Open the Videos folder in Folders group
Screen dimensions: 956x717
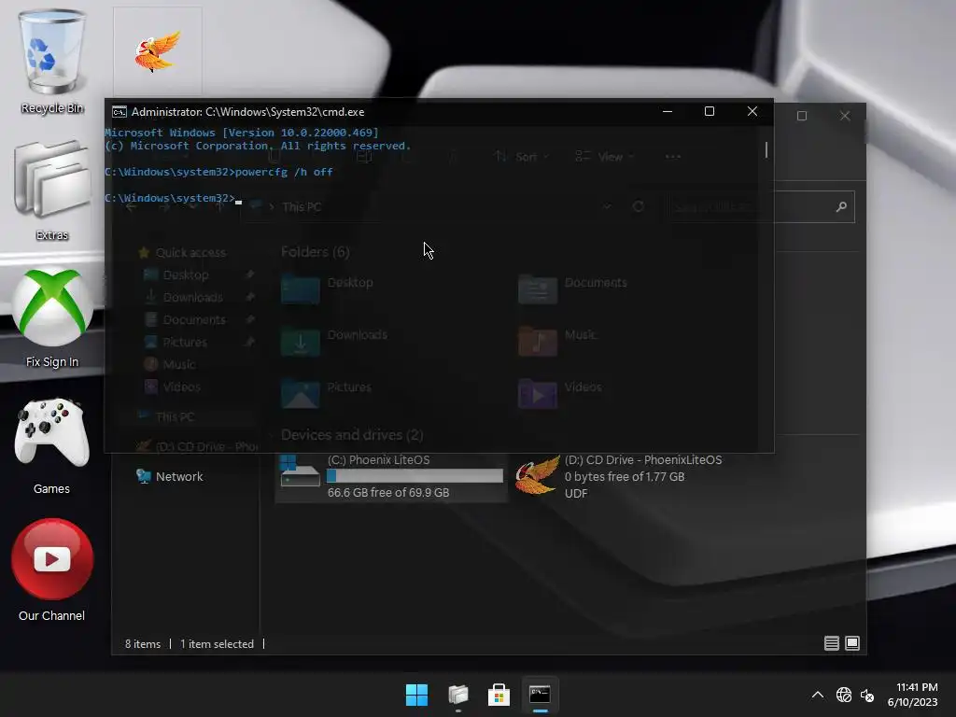coord(561,393)
